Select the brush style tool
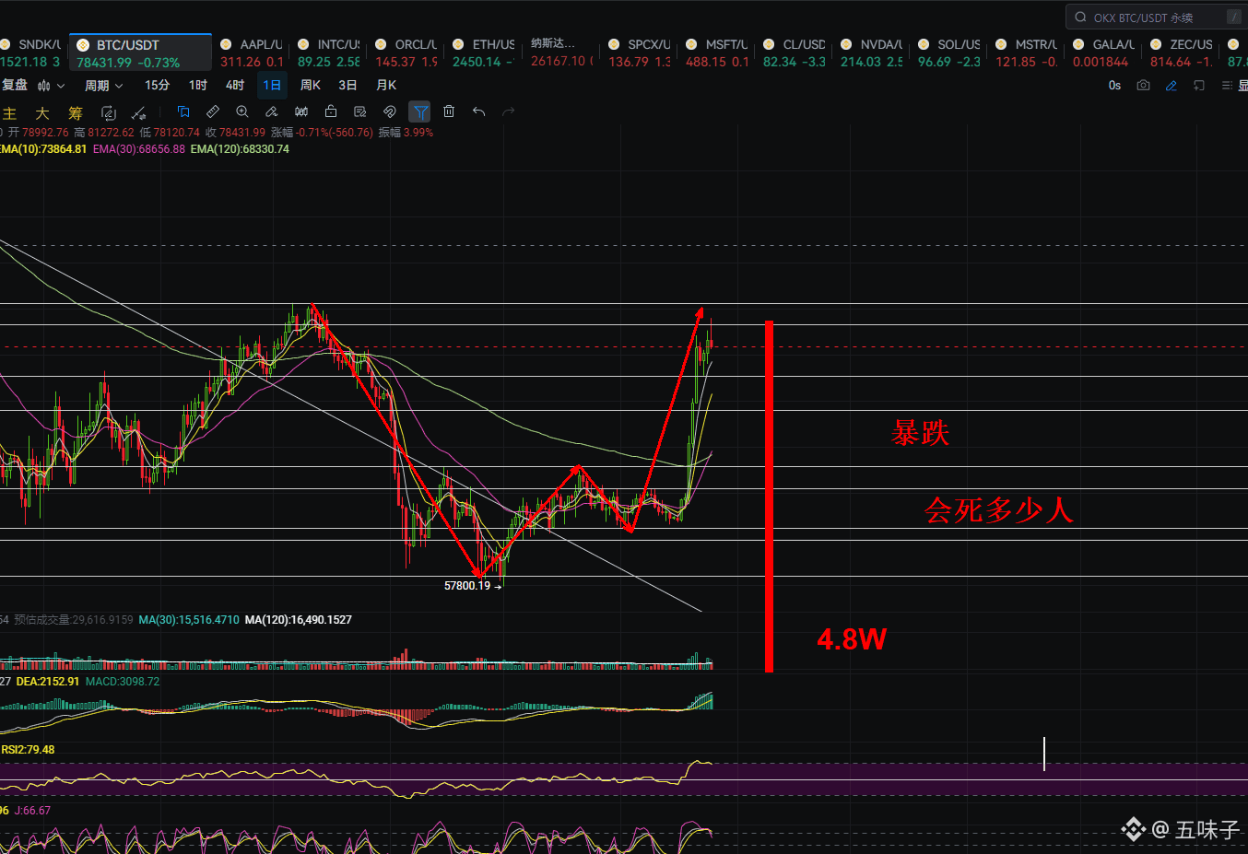1248x854 pixels. (x=272, y=111)
